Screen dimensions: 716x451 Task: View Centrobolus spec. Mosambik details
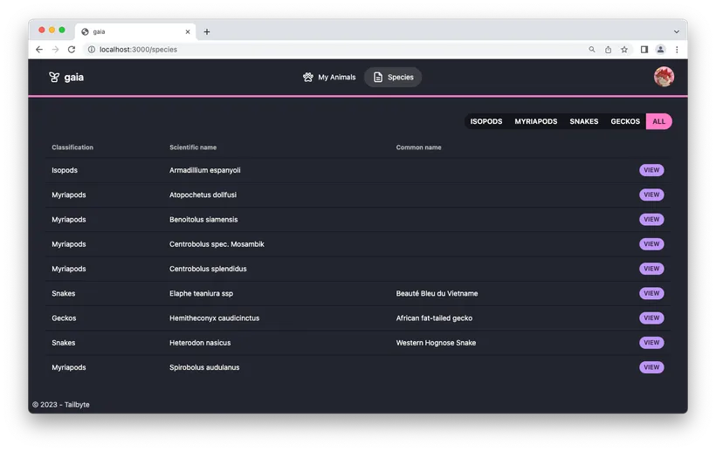tap(651, 244)
